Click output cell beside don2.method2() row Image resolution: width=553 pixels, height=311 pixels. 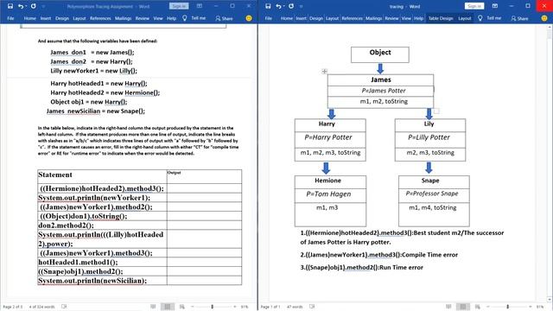(x=204, y=225)
